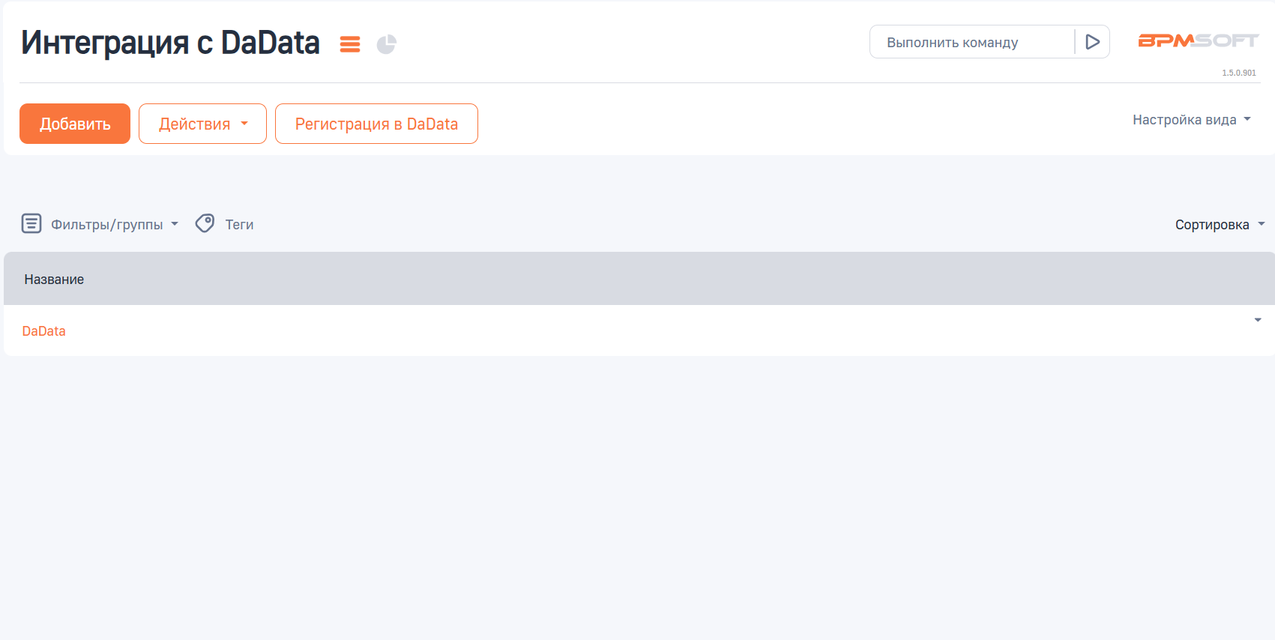
Task: Open analytics view with pie chart icon
Action: pyautogui.click(x=386, y=44)
